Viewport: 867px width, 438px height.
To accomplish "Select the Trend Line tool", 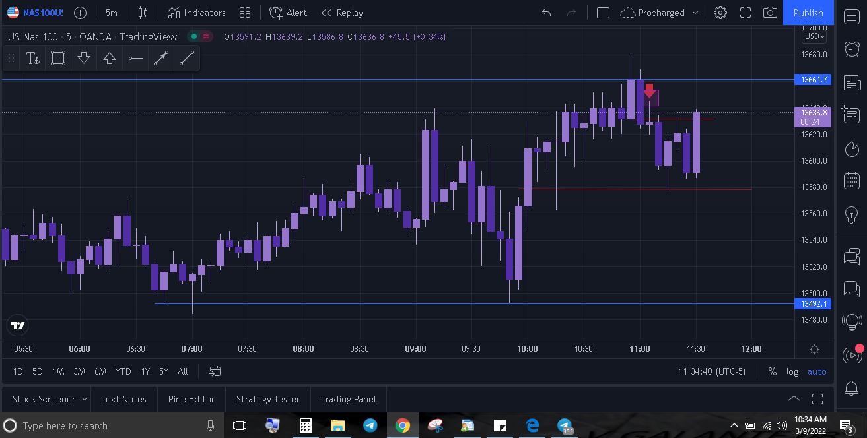I will (187, 59).
